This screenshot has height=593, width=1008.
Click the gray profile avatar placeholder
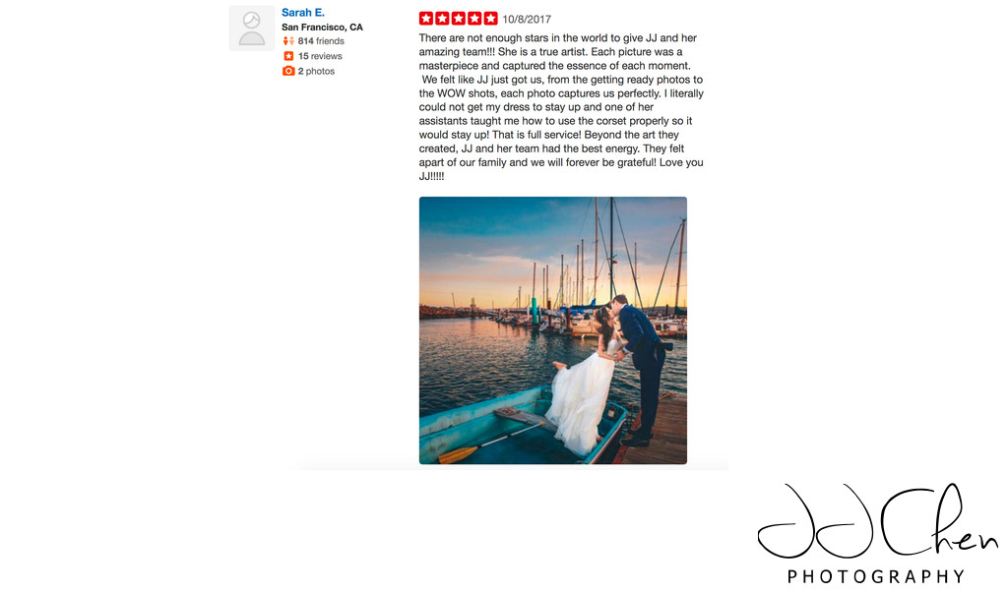pyautogui.click(x=251, y=29)
